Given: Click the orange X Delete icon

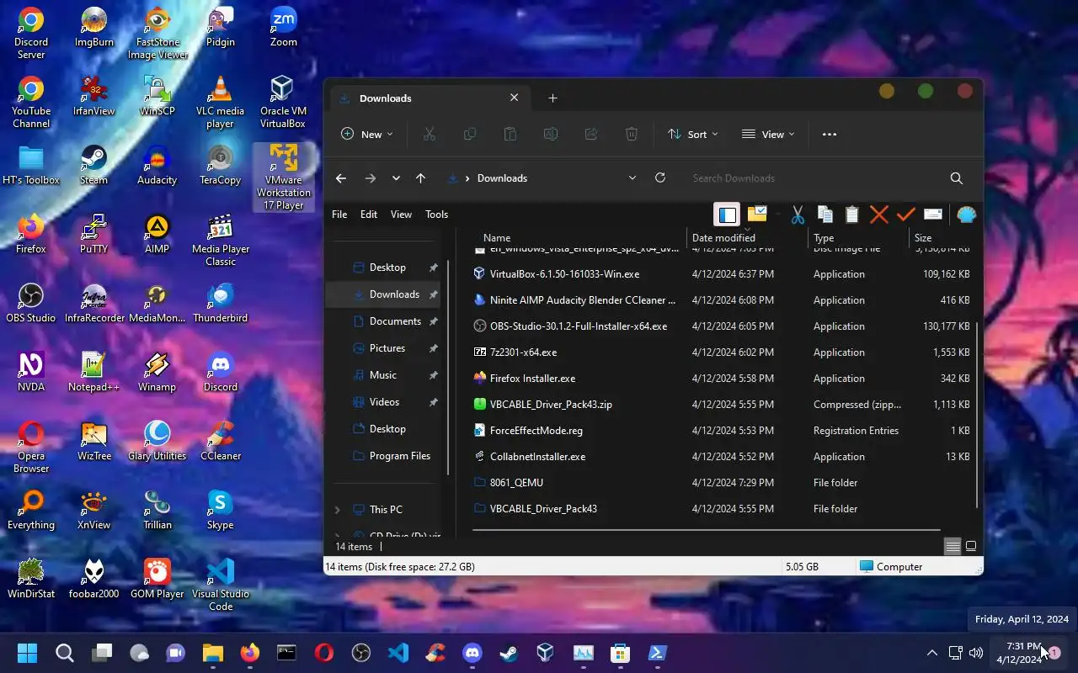Looking at the screenshot, I should click(878, 215).
